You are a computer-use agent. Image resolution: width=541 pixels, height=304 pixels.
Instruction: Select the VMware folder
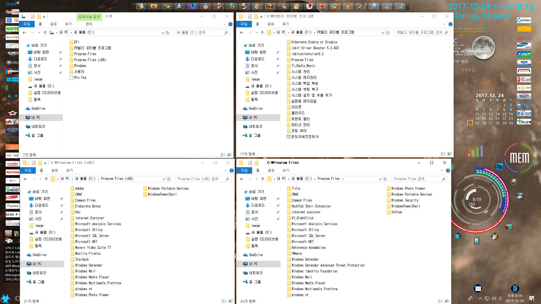296,254
